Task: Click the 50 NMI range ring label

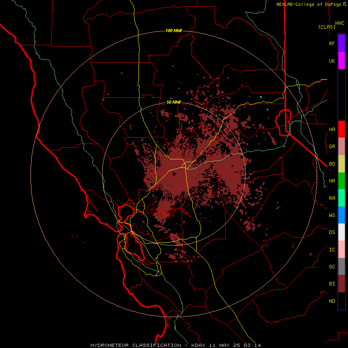Action: (x=174, y=102)
